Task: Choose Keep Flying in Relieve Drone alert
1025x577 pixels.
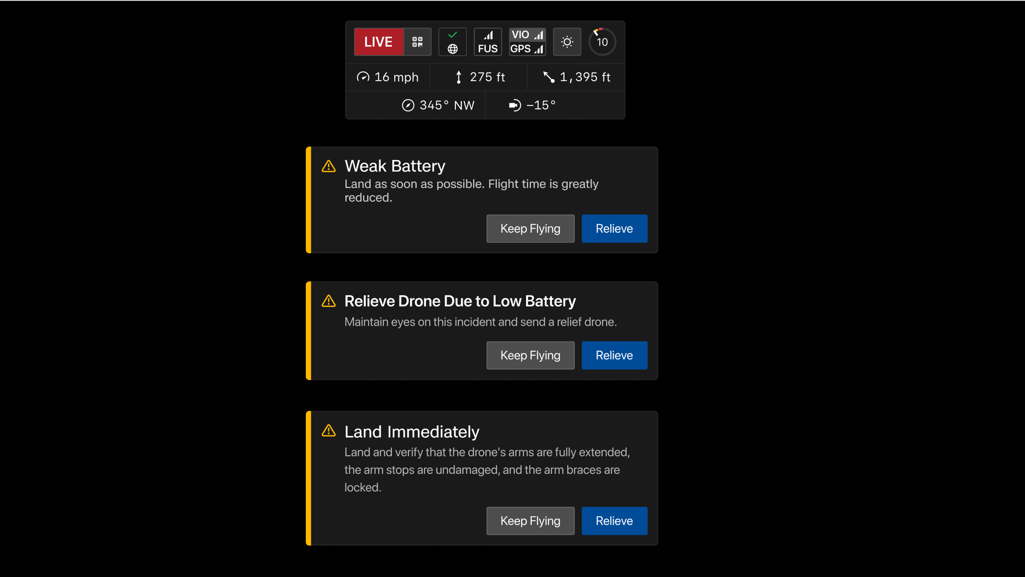Action: pos(530,355)
